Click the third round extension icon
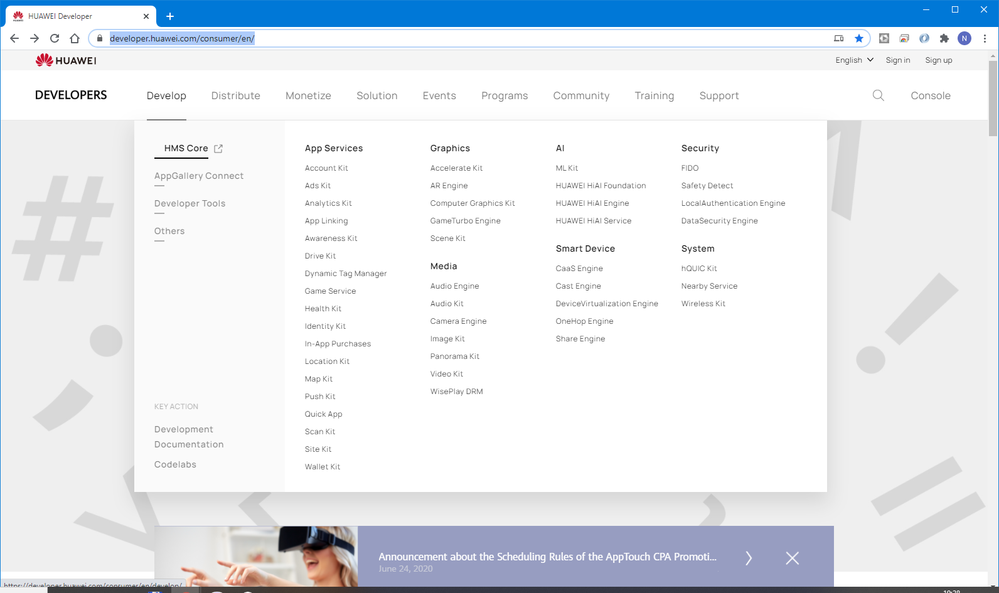This screenshot has width=999, height=593. [x=924, y=38]
